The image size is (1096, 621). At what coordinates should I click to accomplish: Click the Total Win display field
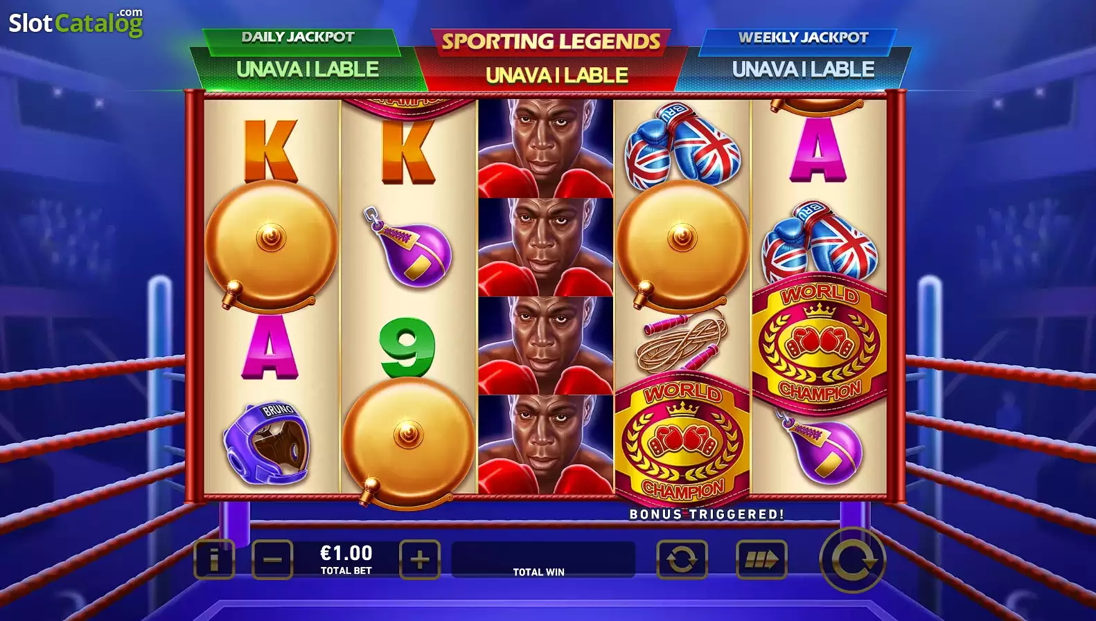[x=543, y=559]
